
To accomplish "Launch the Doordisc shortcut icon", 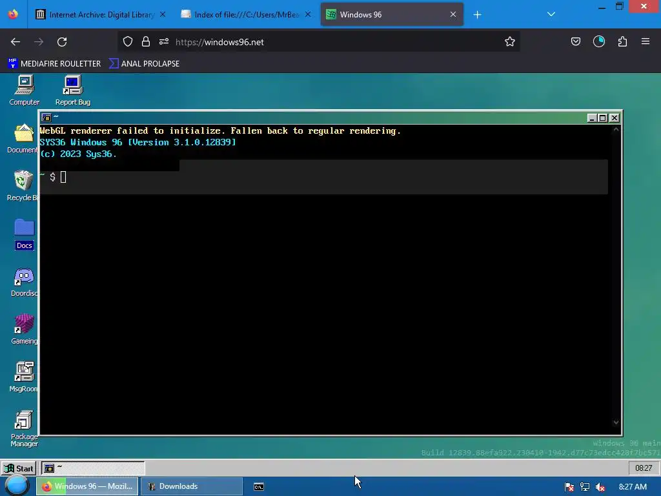I will click(x=24, y=282).
